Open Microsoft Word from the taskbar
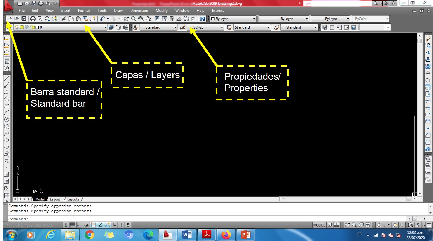 point(187,235)
